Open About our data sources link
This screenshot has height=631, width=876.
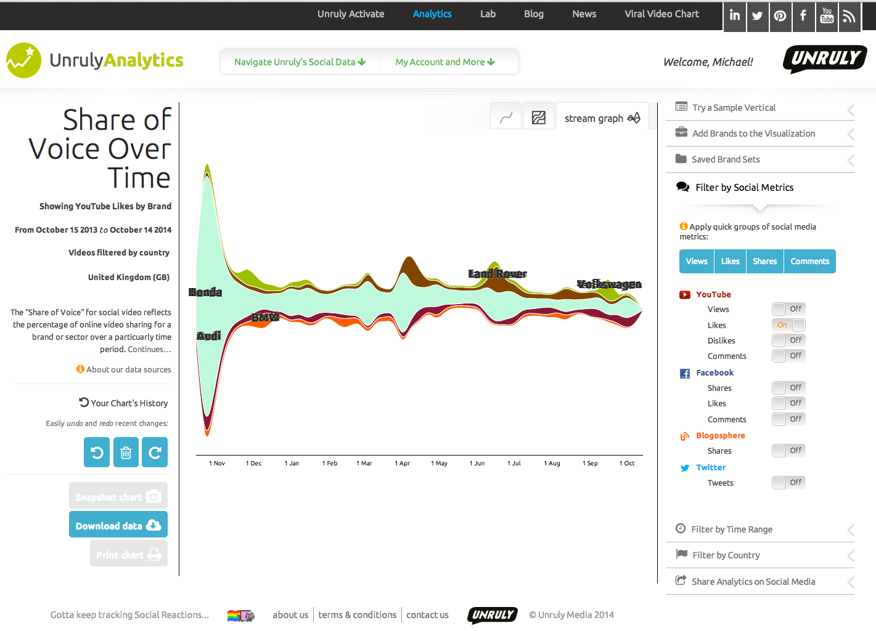pyautogui.click(x=129, y=370)
